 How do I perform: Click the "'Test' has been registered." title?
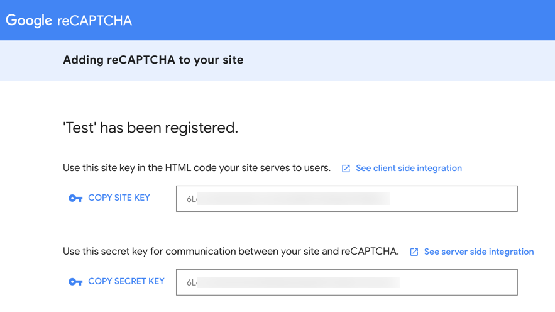[x=150, y=128]
